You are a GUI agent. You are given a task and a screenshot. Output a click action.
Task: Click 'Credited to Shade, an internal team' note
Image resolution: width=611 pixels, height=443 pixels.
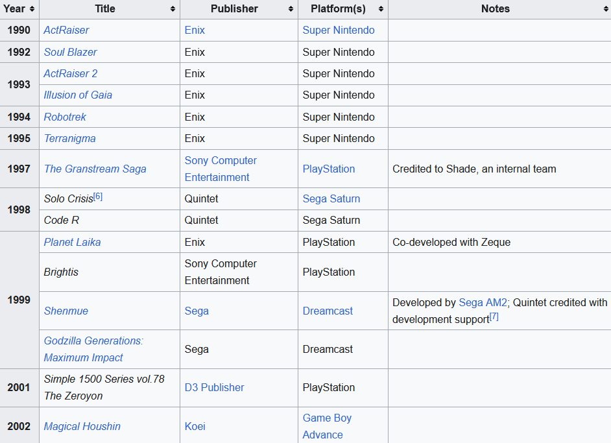(474, 169)
